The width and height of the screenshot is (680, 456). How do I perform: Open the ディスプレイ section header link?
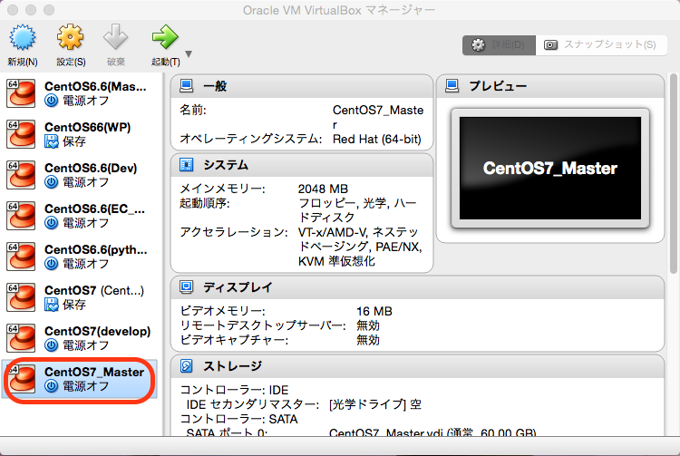pyautogui.click(x=238, y=287)
